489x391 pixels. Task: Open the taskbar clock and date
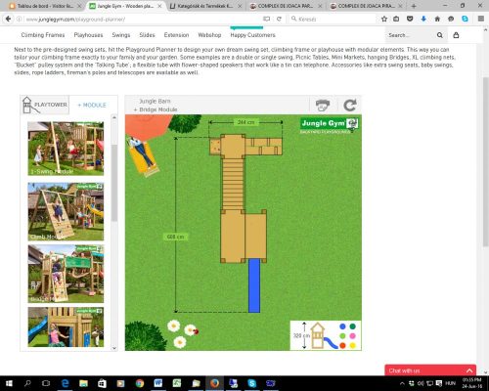pyautogui.click(x=471, y=383)
